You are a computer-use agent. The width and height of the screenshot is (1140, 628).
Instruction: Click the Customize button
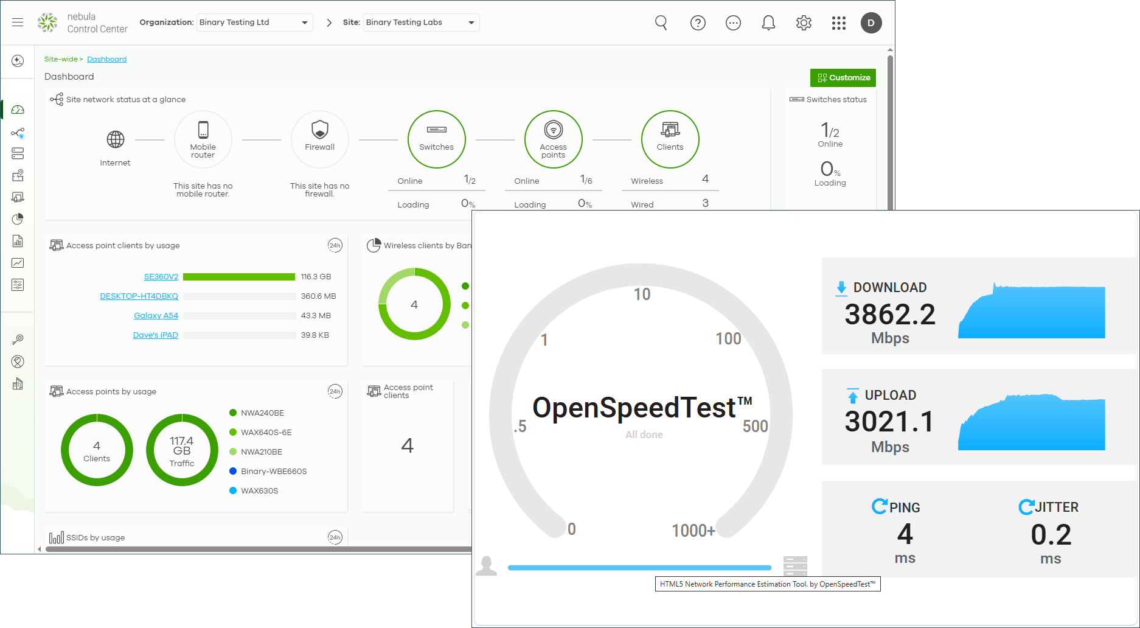point(843,78)
